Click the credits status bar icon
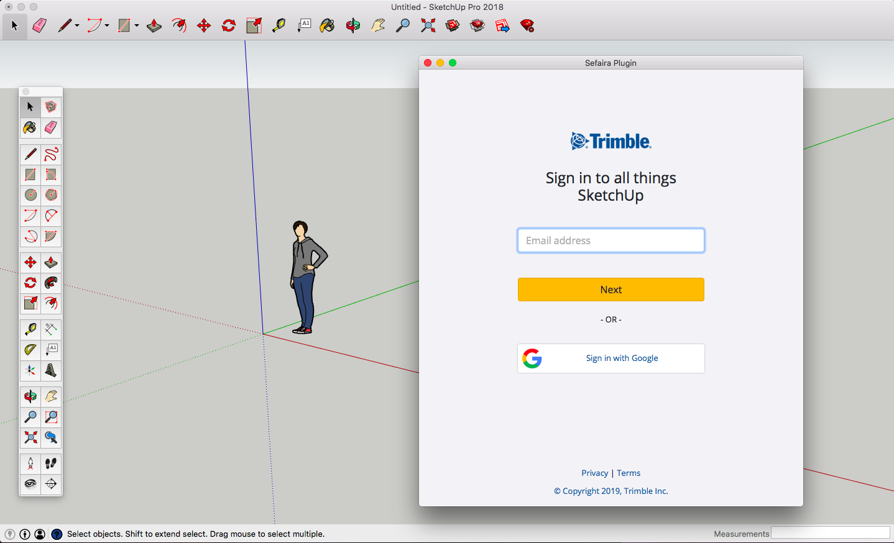894x543 pixels. [25, 534]
